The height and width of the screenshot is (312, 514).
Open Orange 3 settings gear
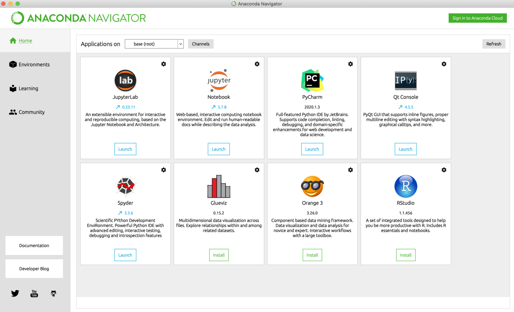pyautogui.click(x=350, y=170)
